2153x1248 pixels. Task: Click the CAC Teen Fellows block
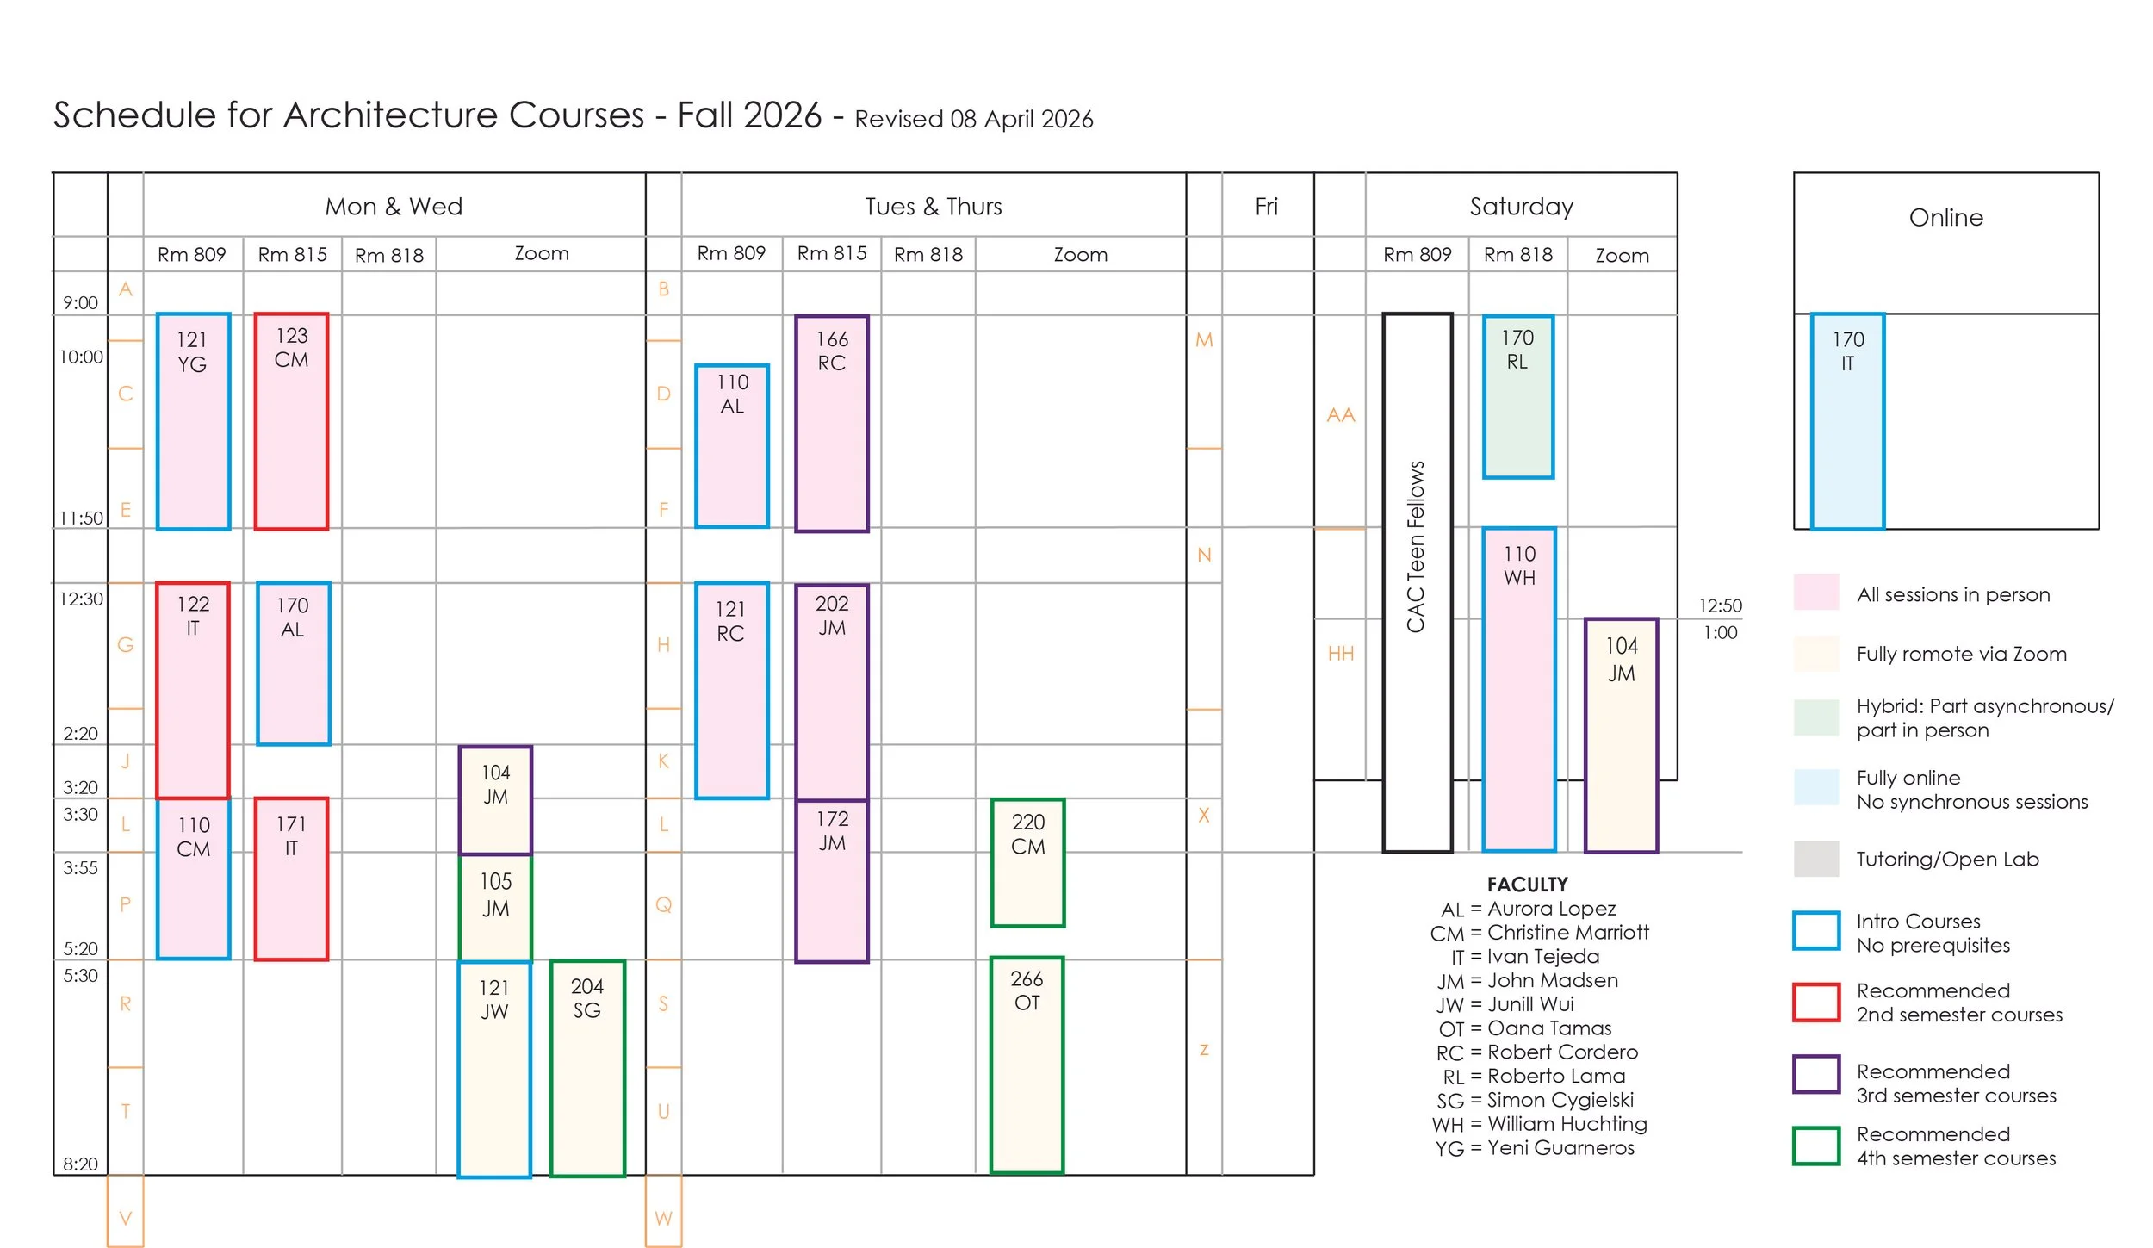click(x=1417, y=582)
